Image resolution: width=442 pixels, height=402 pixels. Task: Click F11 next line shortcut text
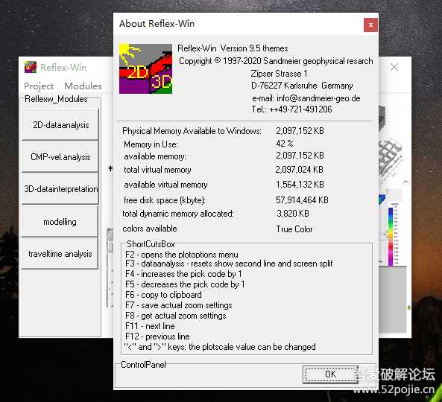pos(150,326)
